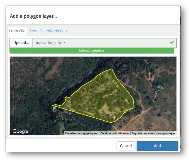Open the Données cartographiques link
The width and height of the screenshot is (189, 160).
[x=81, y=134]
